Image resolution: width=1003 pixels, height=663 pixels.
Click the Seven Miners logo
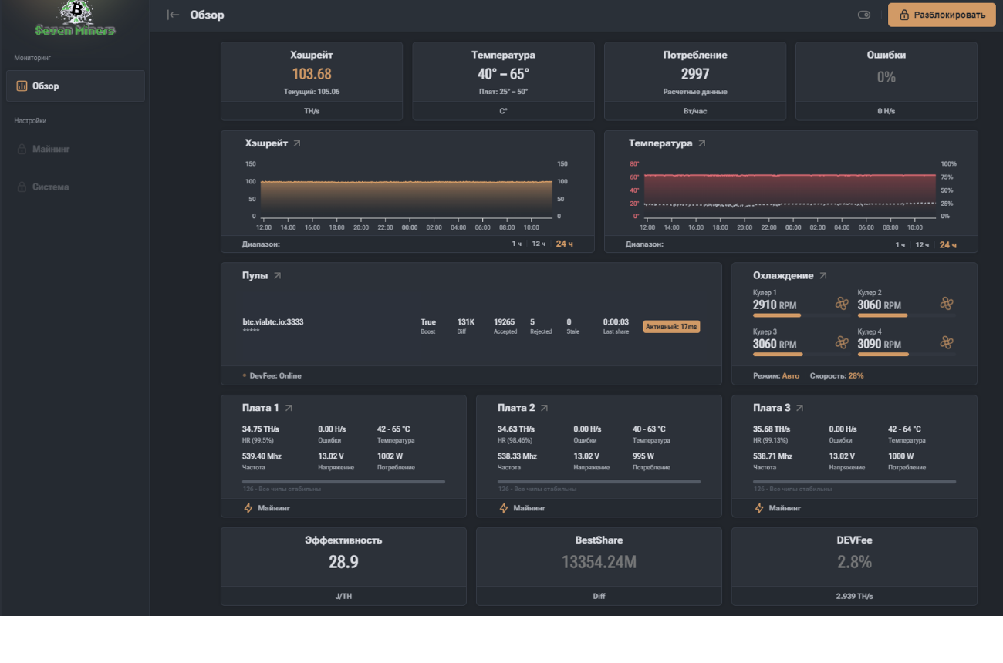(75, 19)
